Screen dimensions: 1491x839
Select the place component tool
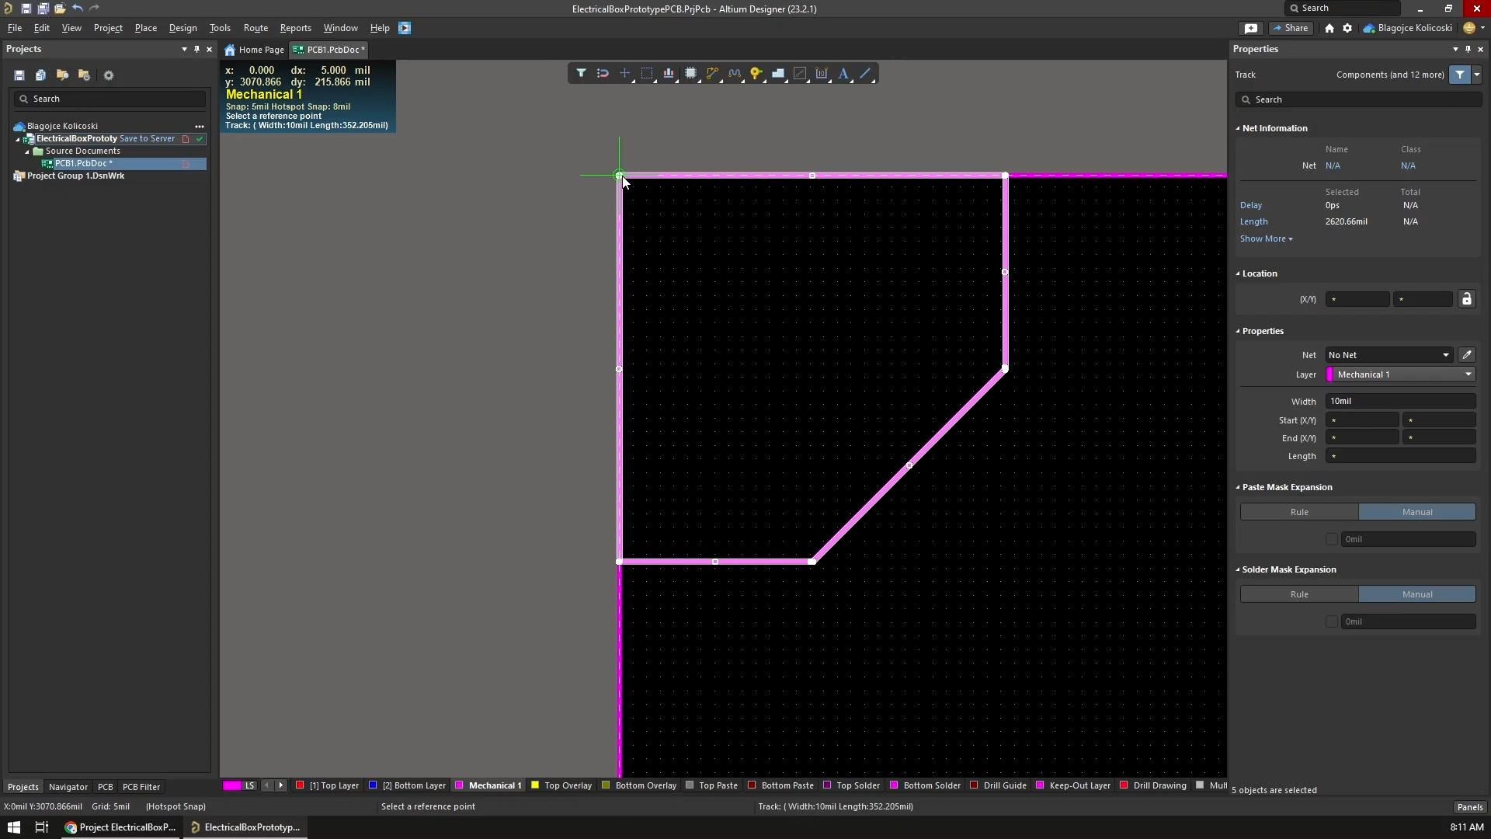(691, 73)
